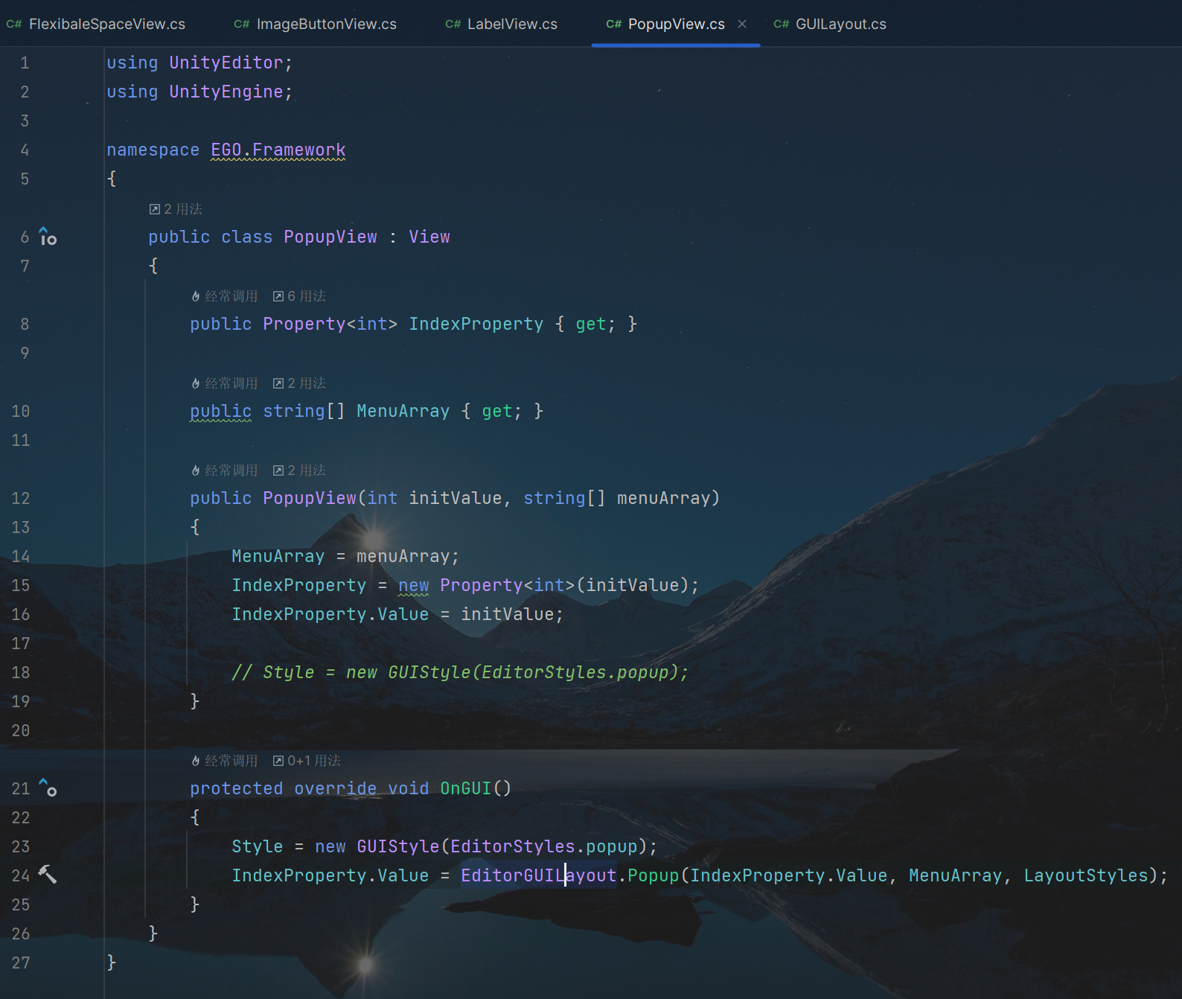Click 'LayoutStyles' argument on line 24
Image resolution: width=1182 pixels, height=999 pixels.
tap(1086, 875)
